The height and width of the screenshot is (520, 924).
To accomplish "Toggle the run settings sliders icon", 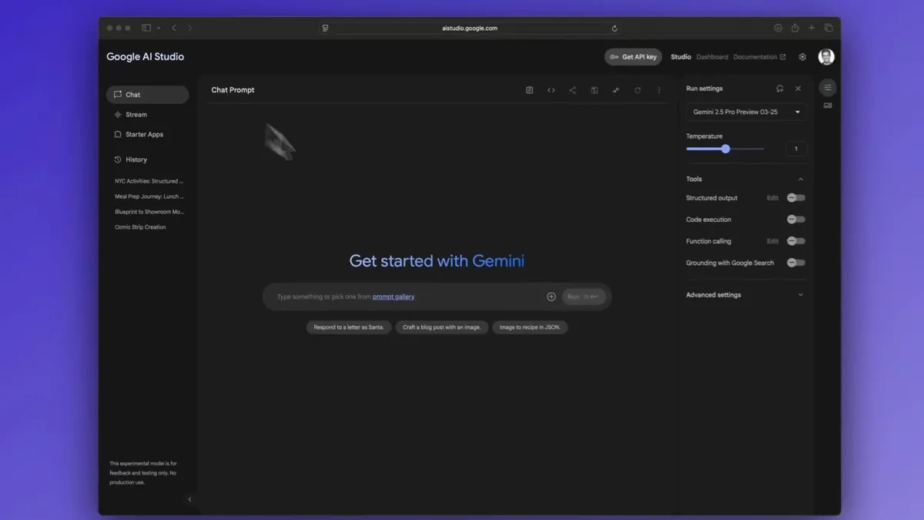I will (x=828, y=88).
